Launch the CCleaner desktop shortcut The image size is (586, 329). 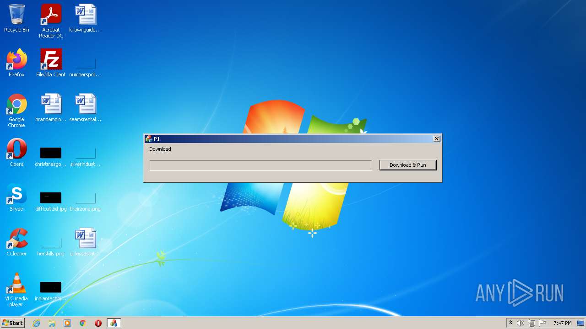click(x=16, y=242)
